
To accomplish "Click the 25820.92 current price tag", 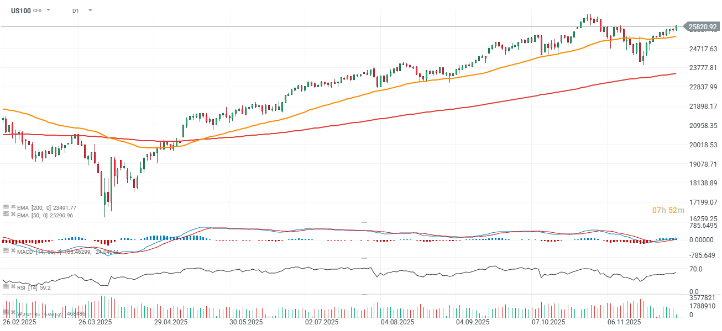I will pyautogui.click(x=703, y=26).
